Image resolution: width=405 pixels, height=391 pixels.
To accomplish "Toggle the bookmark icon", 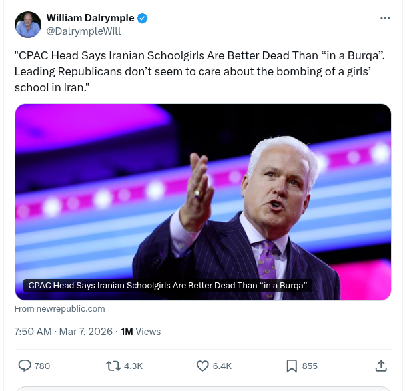I will 292,366.
